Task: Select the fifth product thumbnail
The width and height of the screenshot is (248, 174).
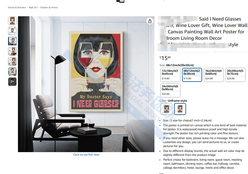Action: 12,61
